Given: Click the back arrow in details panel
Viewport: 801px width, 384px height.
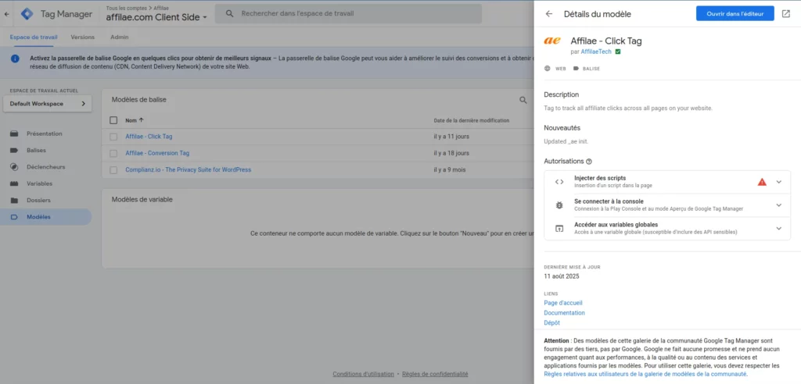Looking at the screenshot, I should coord(549,14).
